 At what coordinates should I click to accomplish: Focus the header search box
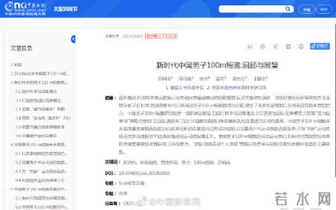[252, 9]
